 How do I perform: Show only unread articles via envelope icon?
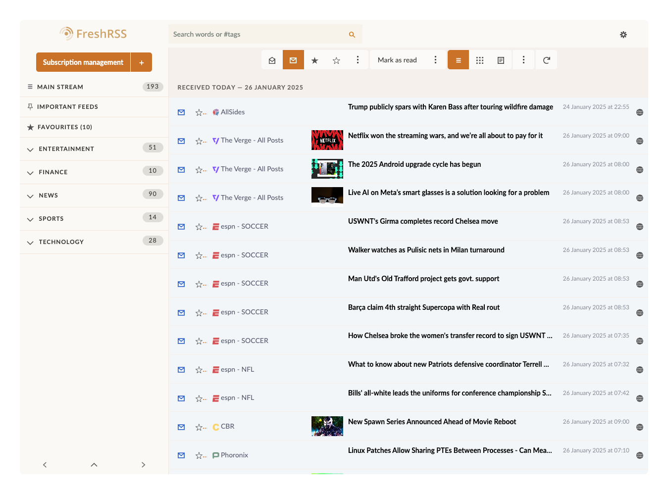[x=293, y=59]
